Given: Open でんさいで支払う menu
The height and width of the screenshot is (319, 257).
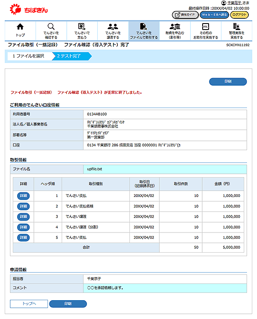Looking at the screenshot, I should [x=82, y=30].
